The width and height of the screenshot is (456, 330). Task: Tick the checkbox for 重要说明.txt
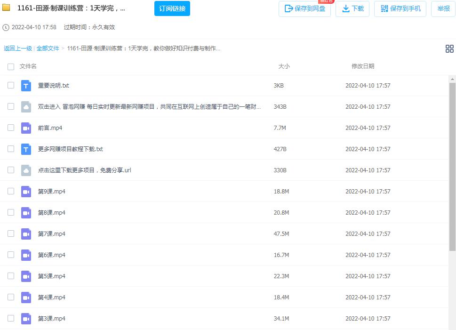click(11, 85)
